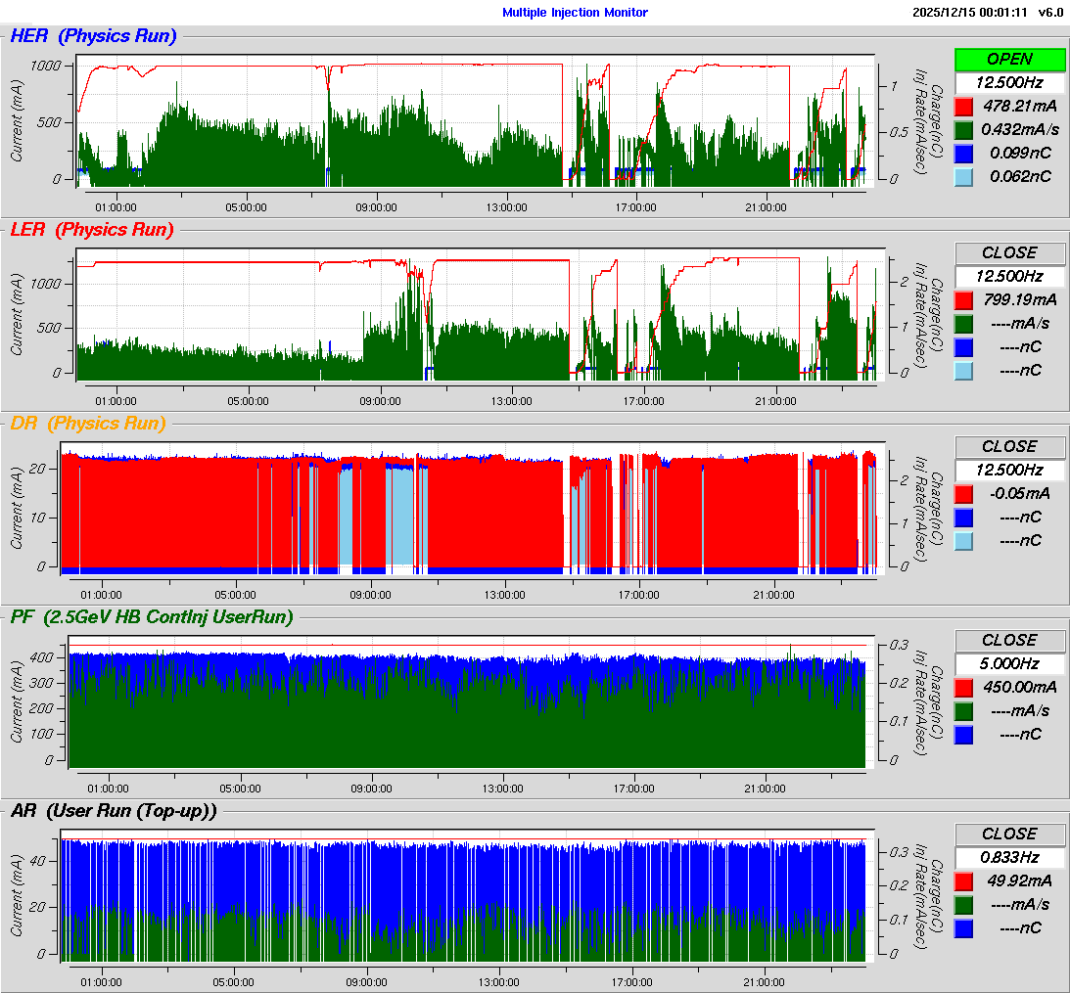
Task: Select the light blue legend swatch in DR panel
Action: (964, 540)
